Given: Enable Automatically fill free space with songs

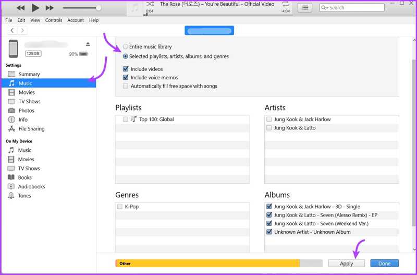Looking at the screenshot, I should (x=126, y=86).
